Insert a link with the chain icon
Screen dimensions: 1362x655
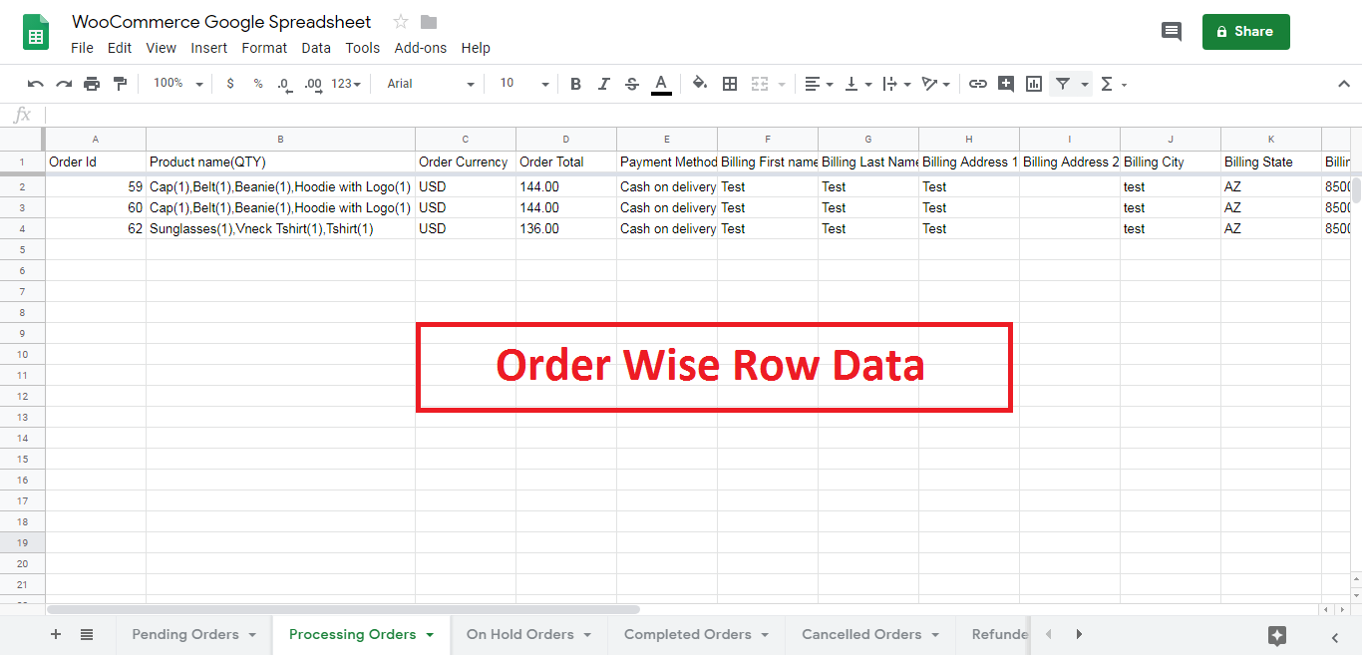pyautogui.click(x=978, y=84)
